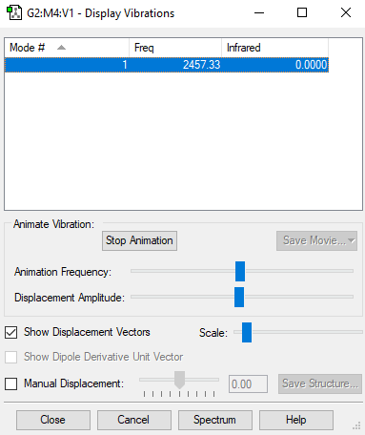Viewport: 365px width, 435px height.
Task: Click the manual displacement 0.00 field
Action: click(248, 384)
